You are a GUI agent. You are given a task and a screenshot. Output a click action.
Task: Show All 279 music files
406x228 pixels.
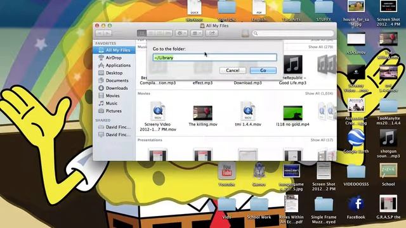[x=320, y=47]
